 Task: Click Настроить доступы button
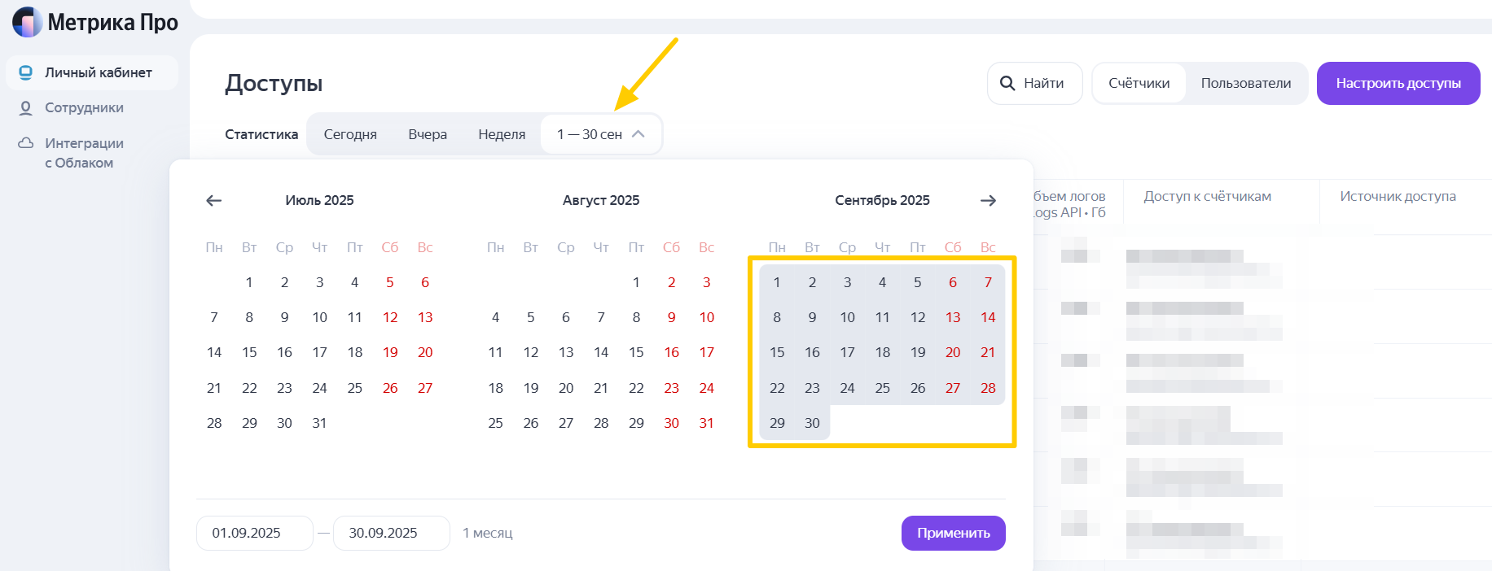[x=1398, y=83]
